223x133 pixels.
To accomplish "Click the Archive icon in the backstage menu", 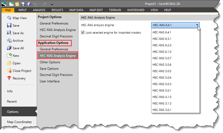I will [x=9, y=40].
